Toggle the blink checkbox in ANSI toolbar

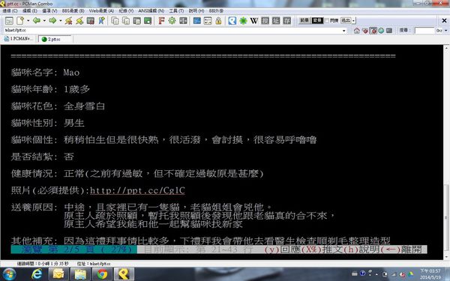coord(327,21)
